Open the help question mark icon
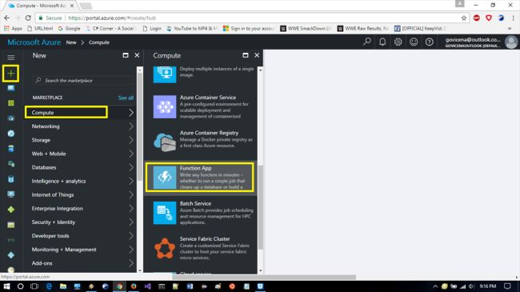Viewport: 520px width, 292px height. click(429, 42)
